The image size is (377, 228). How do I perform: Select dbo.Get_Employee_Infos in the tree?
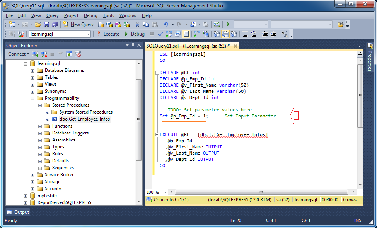[85, 119]
